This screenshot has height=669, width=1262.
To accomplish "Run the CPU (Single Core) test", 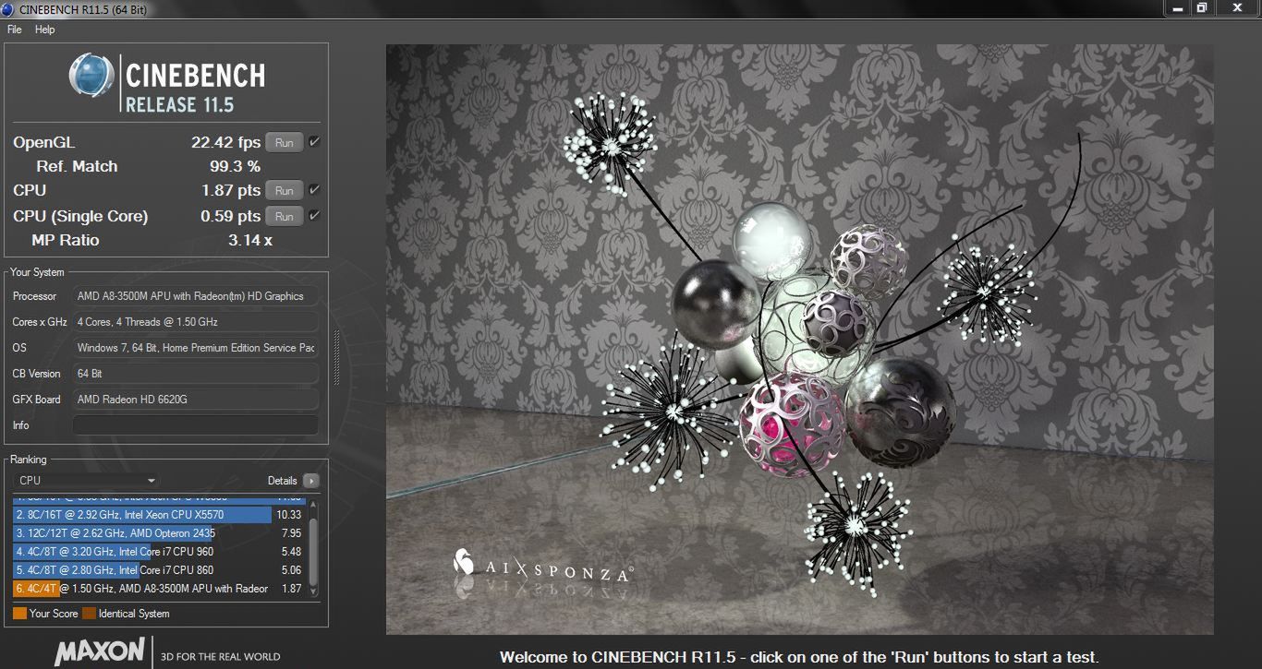I will 285,217.
